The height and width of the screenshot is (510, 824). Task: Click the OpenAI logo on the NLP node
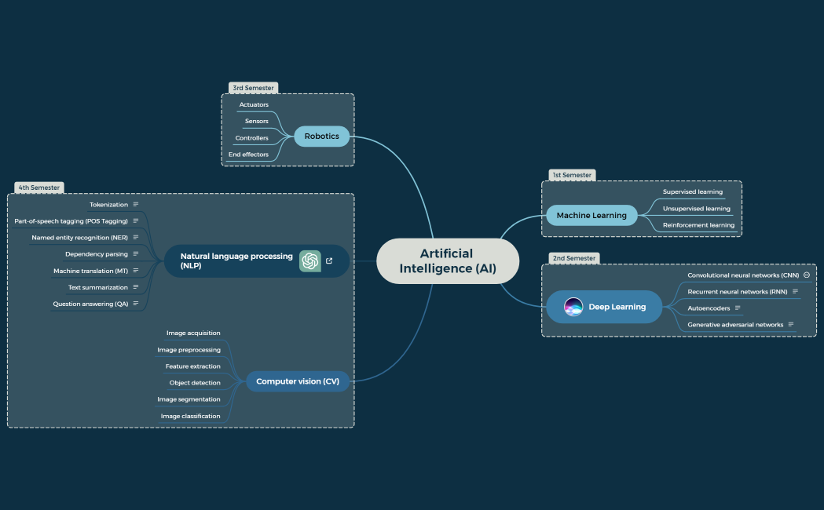[309, 260]
